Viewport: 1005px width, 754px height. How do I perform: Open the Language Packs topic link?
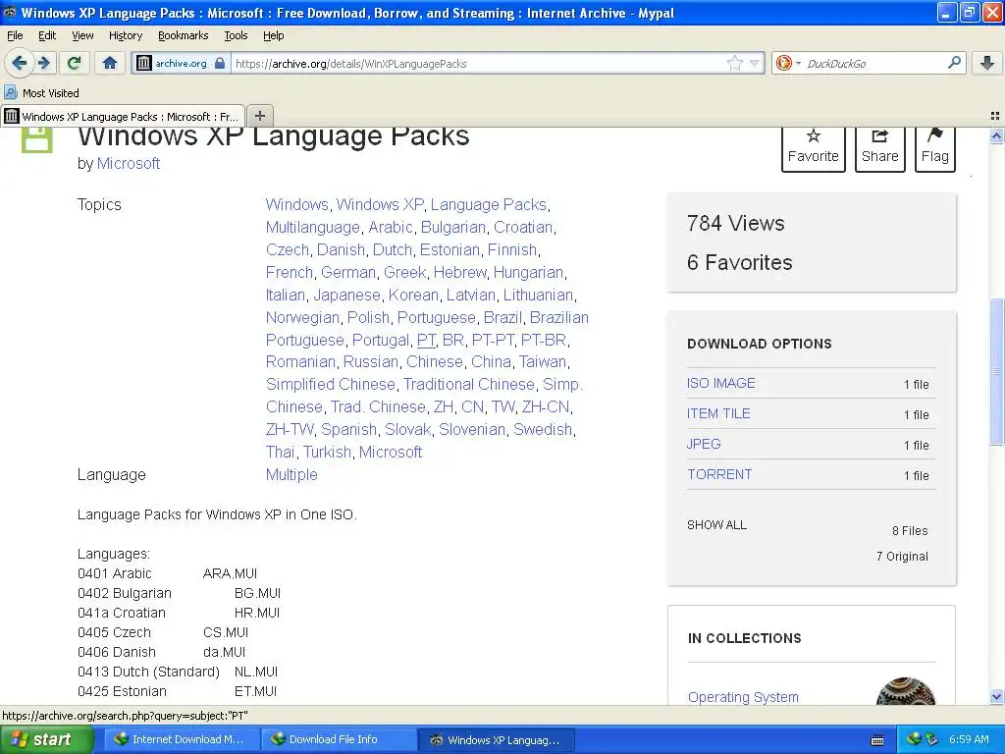pyautogui.click(x=489, y=204)
